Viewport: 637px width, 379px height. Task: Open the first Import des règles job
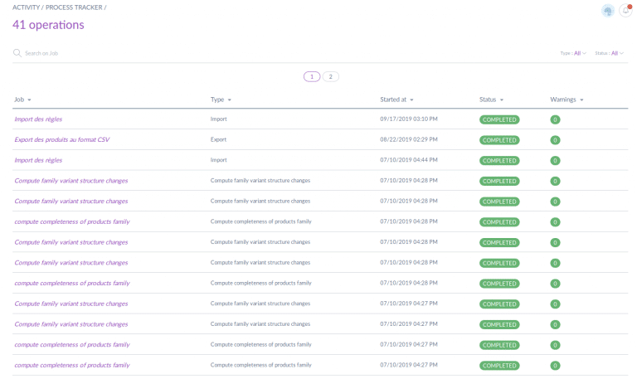[x=38, y=119]
